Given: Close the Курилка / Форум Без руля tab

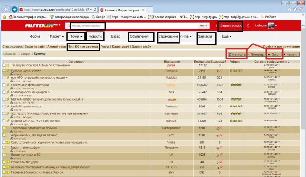Looking at the screenshot, I should [143, 10].
